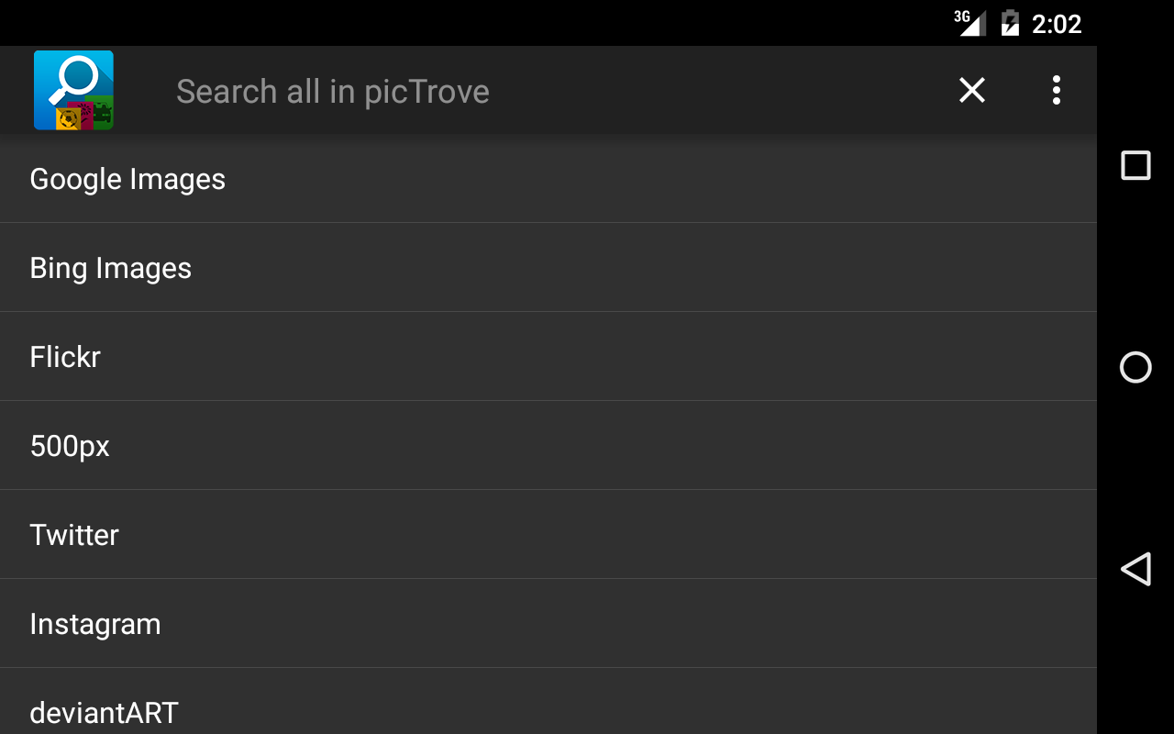Tap the battery charging status icon

click(x=1010, y=22)
